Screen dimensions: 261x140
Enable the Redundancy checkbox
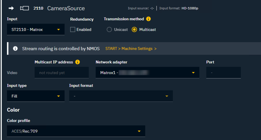(x=73, y=30)
